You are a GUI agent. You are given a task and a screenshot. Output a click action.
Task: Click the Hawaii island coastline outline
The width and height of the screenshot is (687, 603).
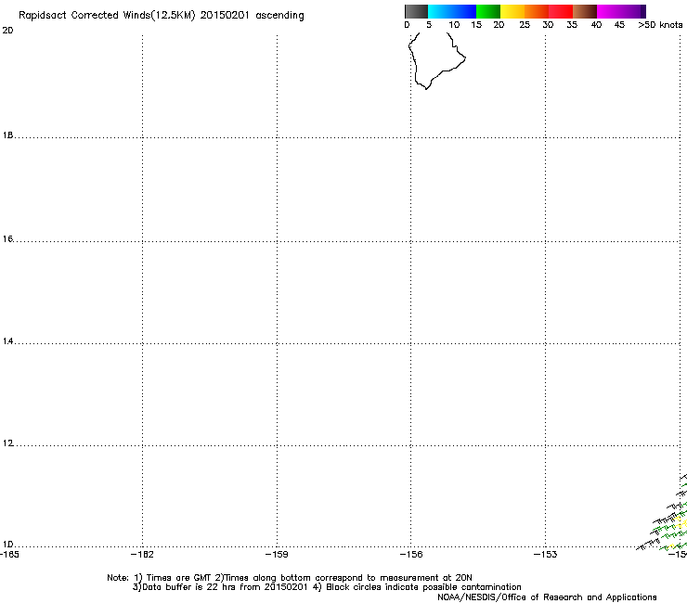pyautogui.click(x=437, y=61)
